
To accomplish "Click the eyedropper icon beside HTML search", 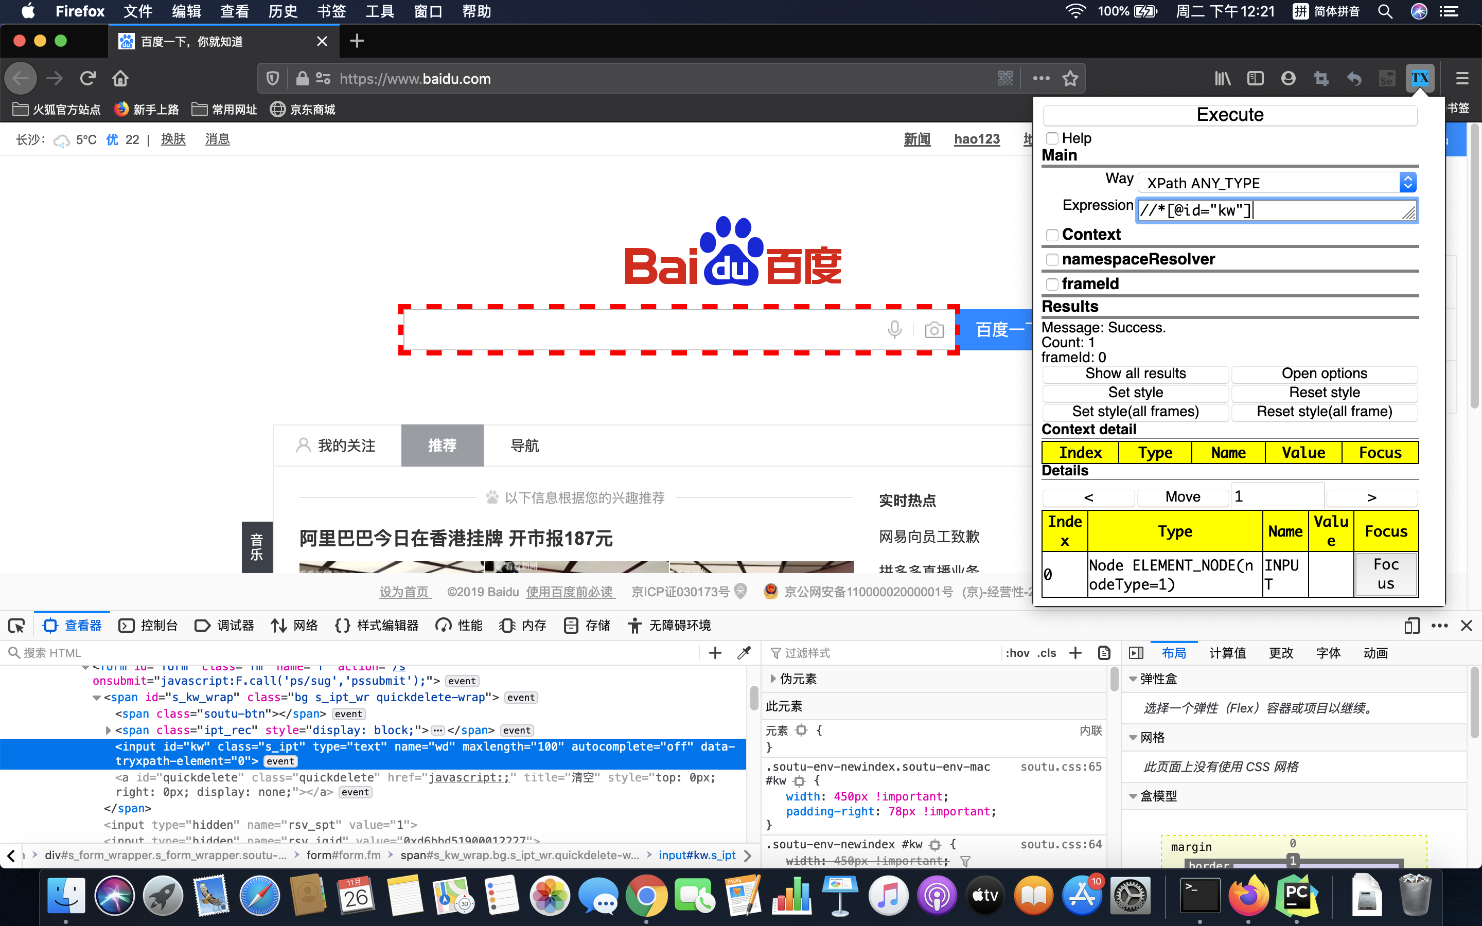I will 744,652.
